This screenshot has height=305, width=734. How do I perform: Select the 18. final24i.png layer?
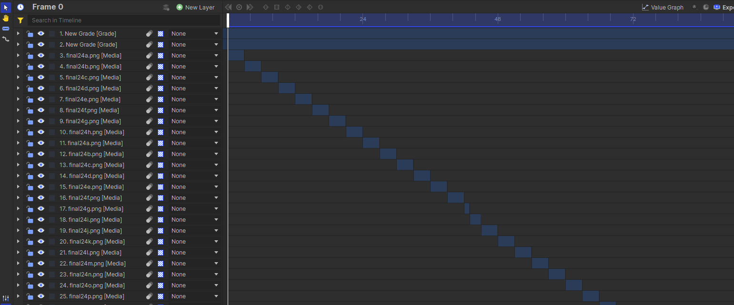point(90,220)
